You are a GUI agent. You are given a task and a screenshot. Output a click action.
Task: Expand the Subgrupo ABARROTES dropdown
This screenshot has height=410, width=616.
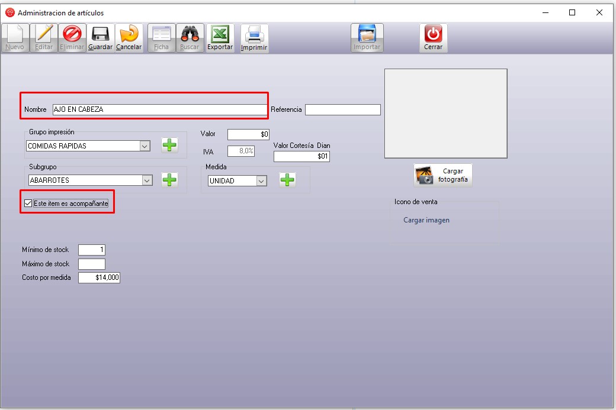coord(147,180)
